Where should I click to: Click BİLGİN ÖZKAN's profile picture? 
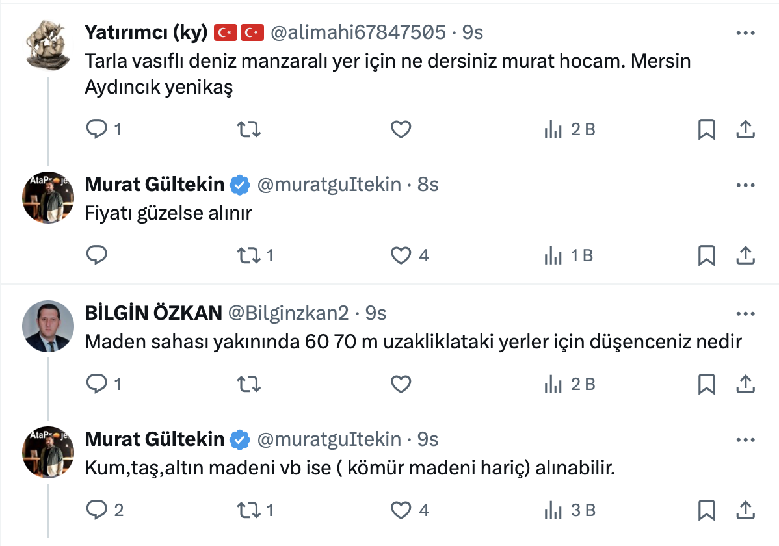(x=48, y=326)
